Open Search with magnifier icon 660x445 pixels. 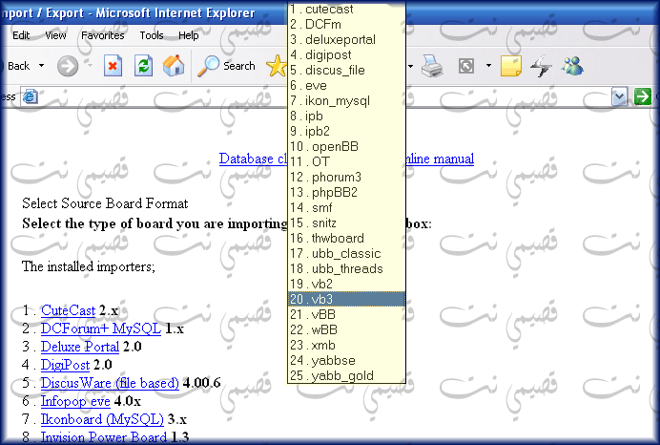click(x=226, y=66)
